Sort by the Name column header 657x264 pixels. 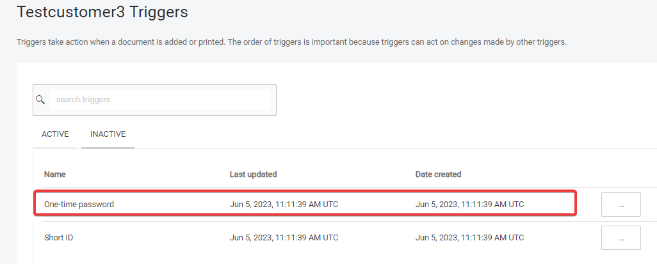click(x=55, y=175)
